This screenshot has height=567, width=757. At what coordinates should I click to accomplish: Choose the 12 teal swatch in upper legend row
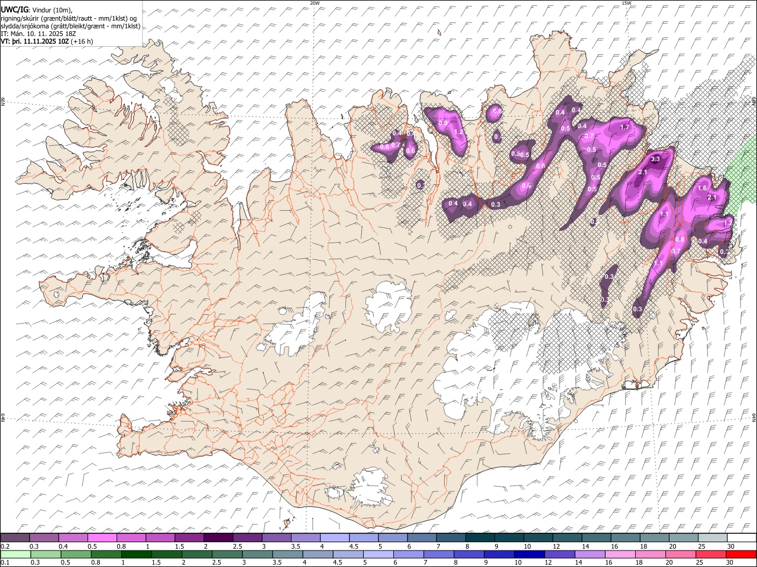pos(567,538)
